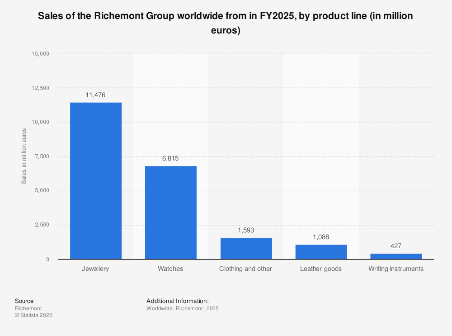
Task: Click the Jewellery bar in the chart
Action: (x=96, y=181)
